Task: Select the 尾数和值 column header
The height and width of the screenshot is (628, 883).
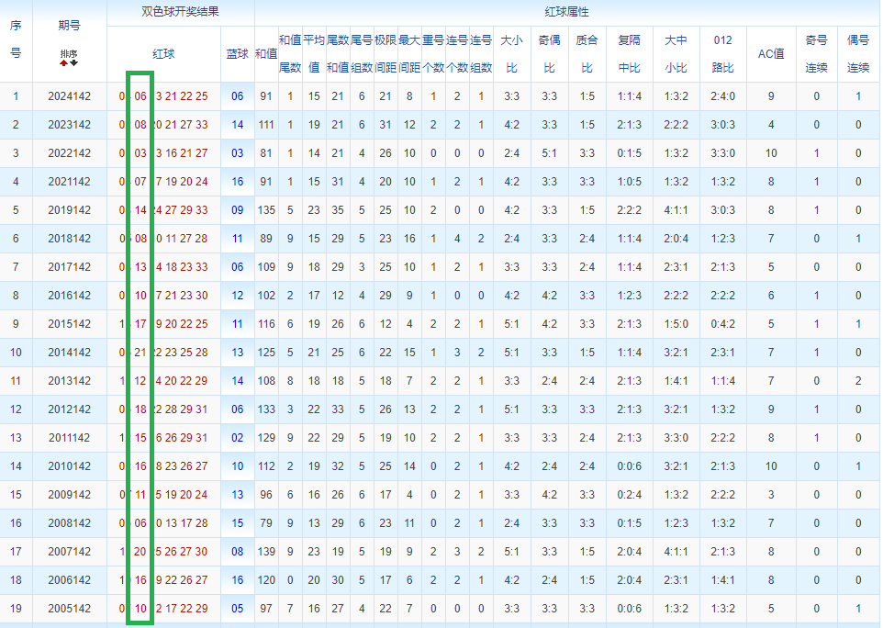Action: [x=337, y=54]
